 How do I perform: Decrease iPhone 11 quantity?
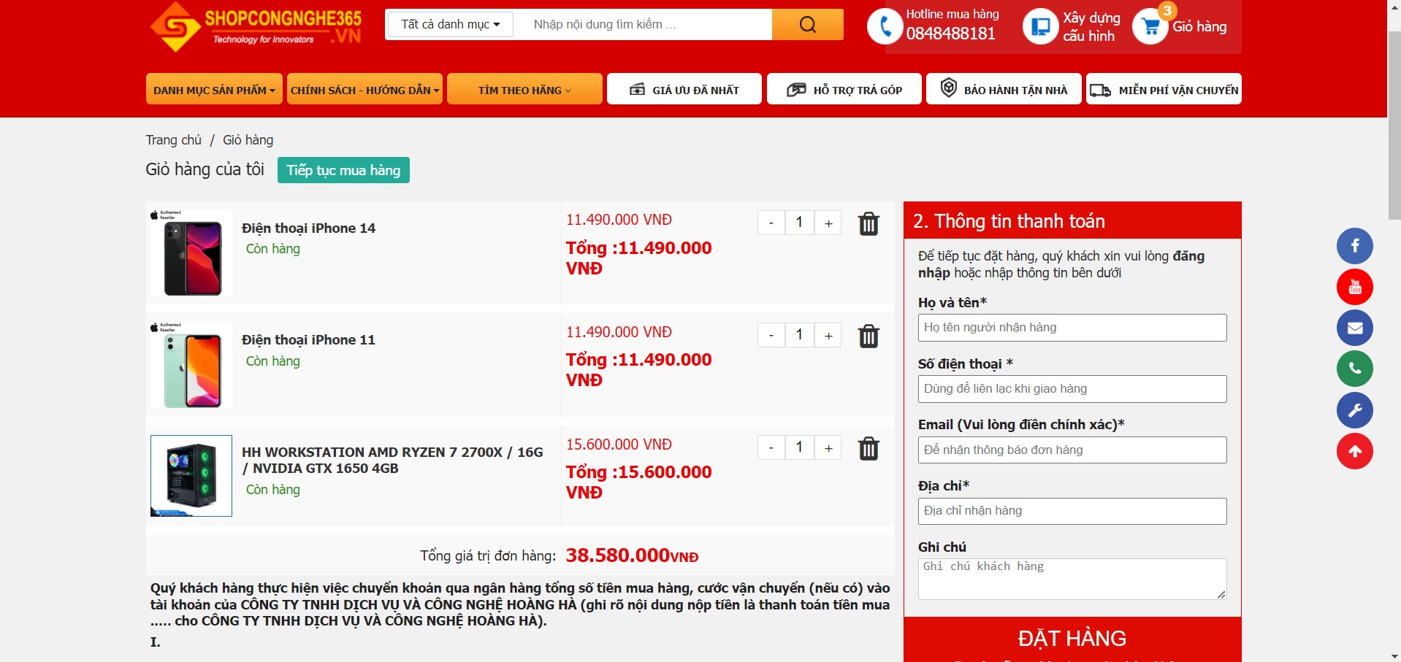[x=771, y=336]
